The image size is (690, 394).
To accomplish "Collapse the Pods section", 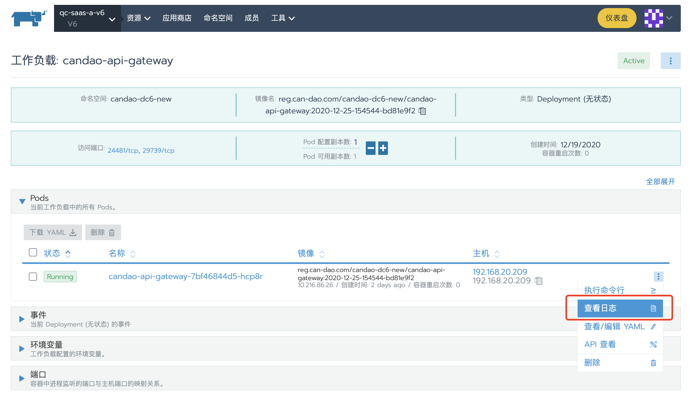I will 22,201.
